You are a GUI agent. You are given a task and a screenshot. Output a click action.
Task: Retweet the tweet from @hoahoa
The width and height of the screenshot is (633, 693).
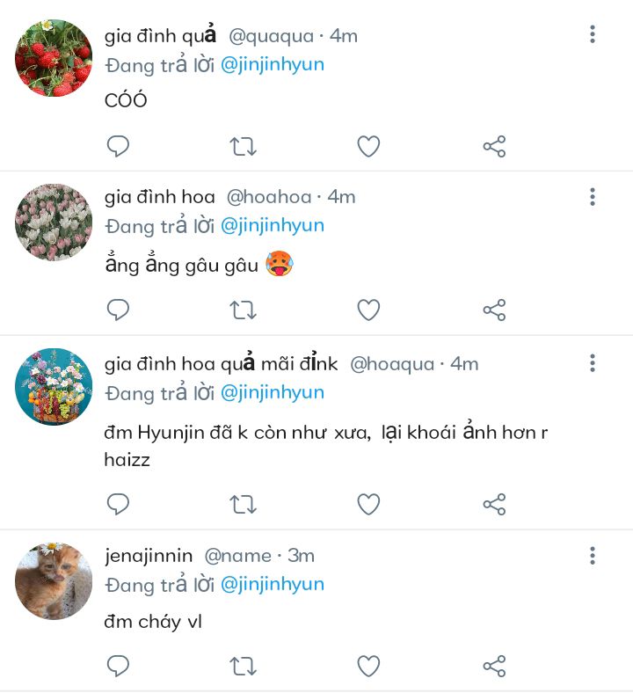coord(243,310)
